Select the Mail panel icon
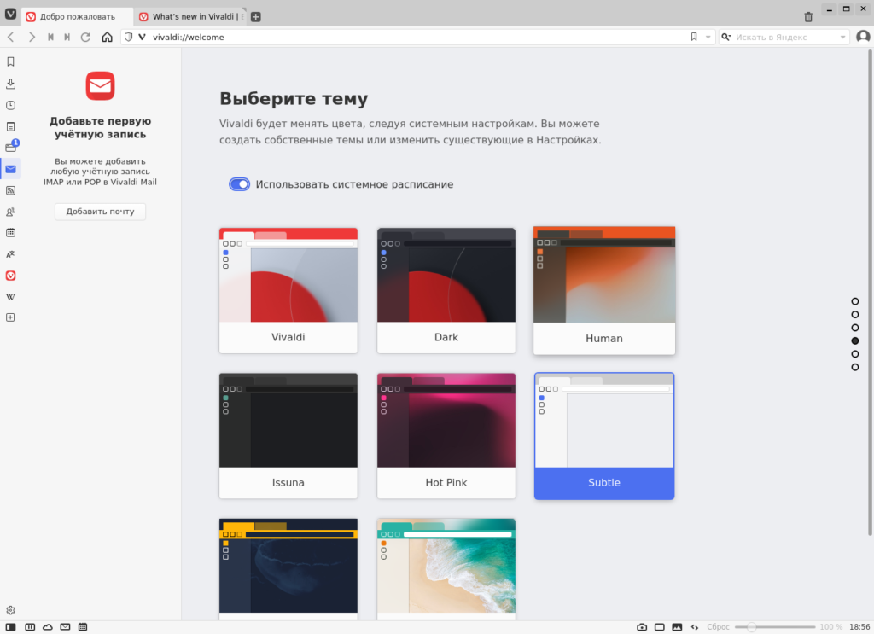 (10, 169)
